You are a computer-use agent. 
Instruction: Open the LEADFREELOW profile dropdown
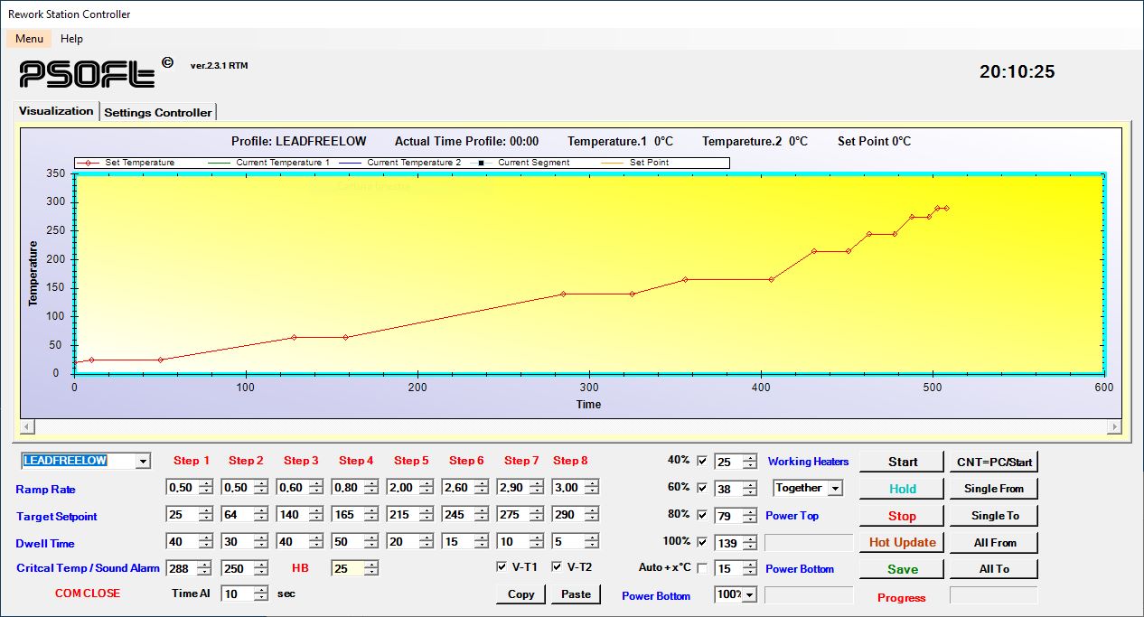click(143, 462)
